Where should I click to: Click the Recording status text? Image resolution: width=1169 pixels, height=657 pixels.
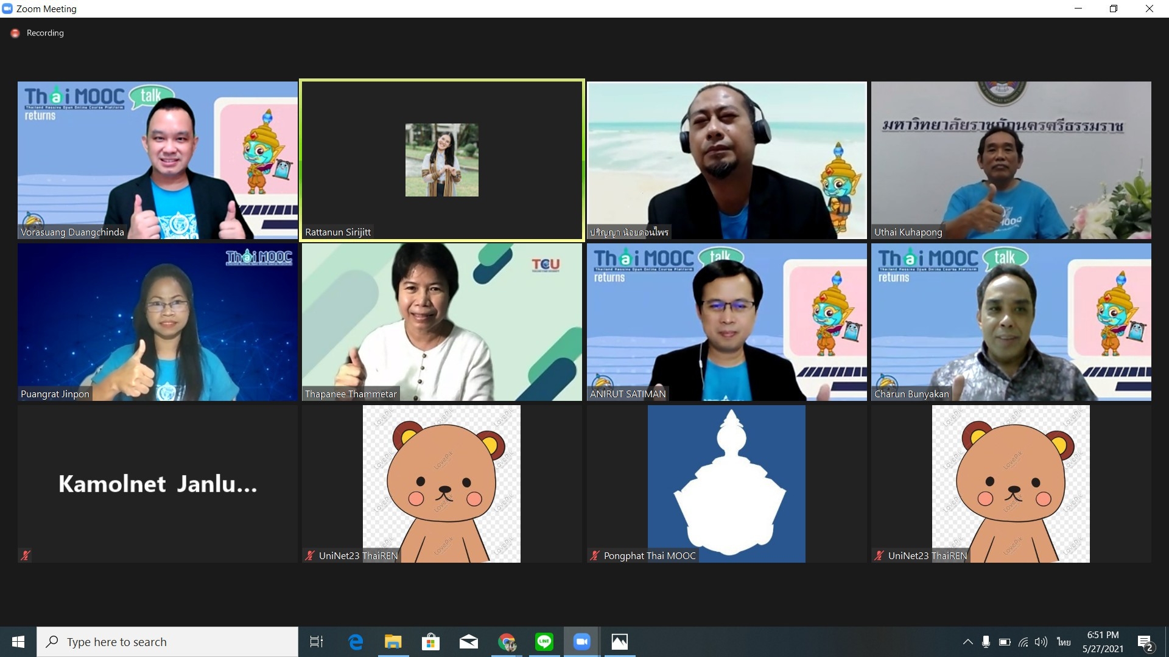(x=45, y=33)
